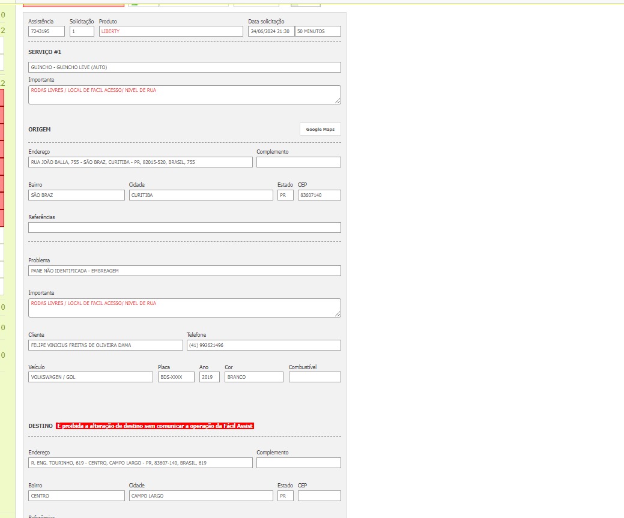Image resolution: width=624 pixels, height=518 pixels.
Task: Click the Veículo field VOLKSWAGEN / GOL
Action: tap(90, 377)
